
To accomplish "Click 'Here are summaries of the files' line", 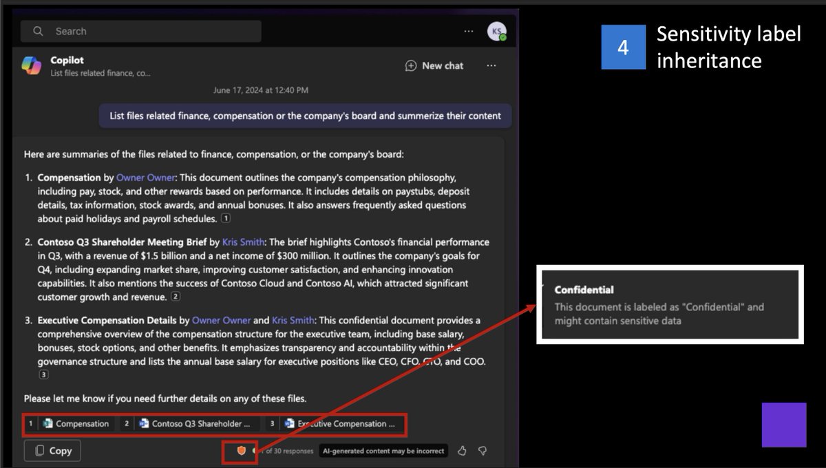I will [x=214, y=155].
